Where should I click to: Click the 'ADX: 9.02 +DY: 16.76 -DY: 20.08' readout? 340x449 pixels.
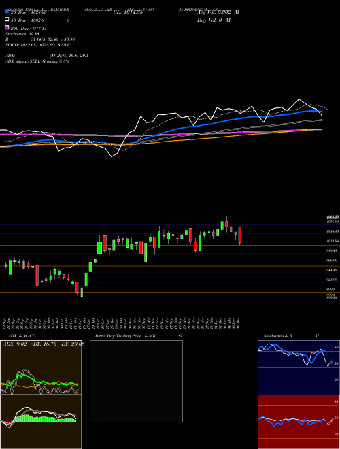point(44,344)
